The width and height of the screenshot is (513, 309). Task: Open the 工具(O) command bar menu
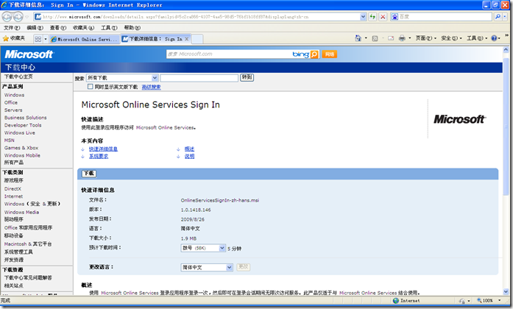[477, 38]
